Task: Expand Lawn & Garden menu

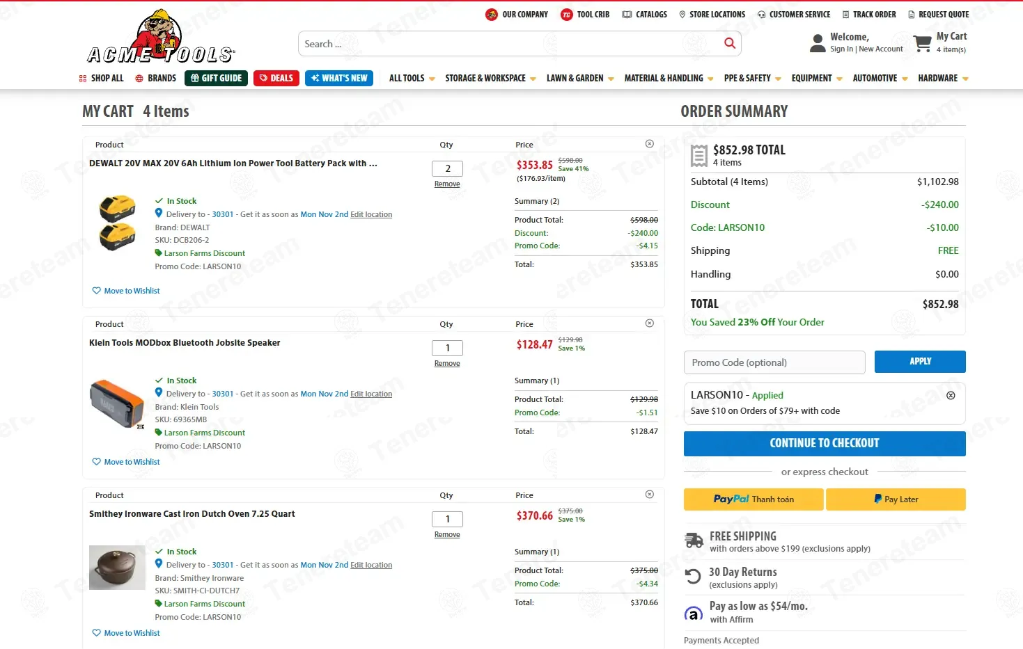Action: click(580, 79)
